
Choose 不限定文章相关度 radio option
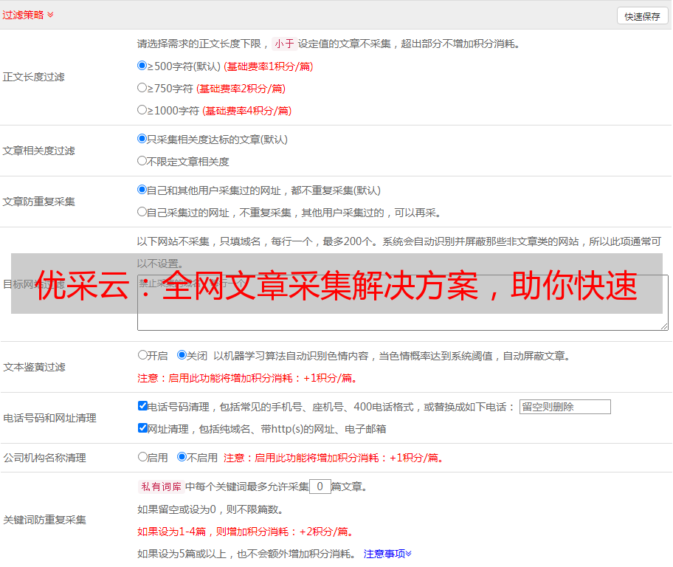142,161
